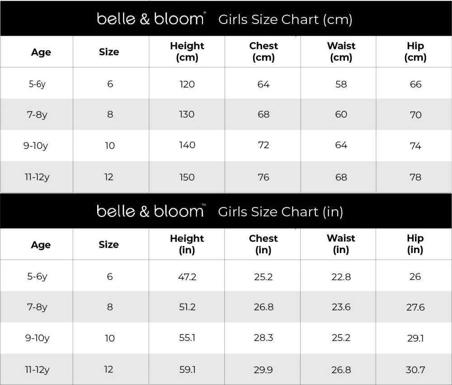Screen dimensions: 452x385
Task: Select the "Girls Size Chart (cm)" title
Action: [285, 19]
